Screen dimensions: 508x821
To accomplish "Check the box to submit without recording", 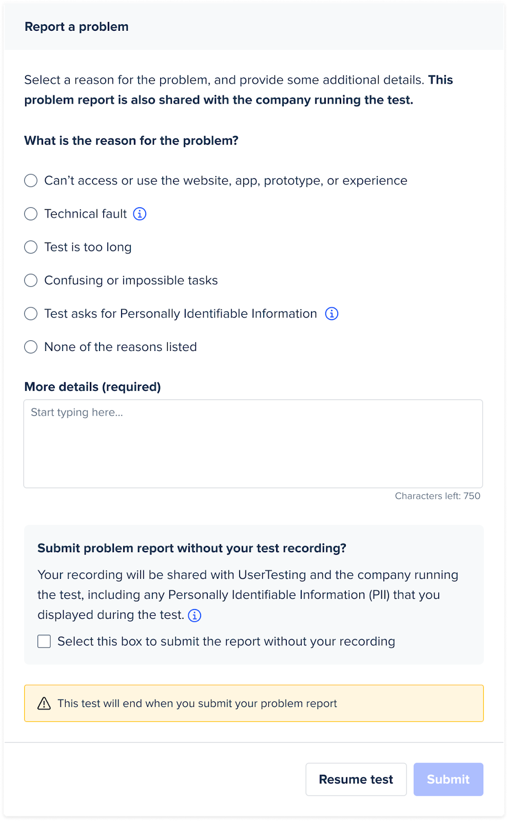I will 44,641.
